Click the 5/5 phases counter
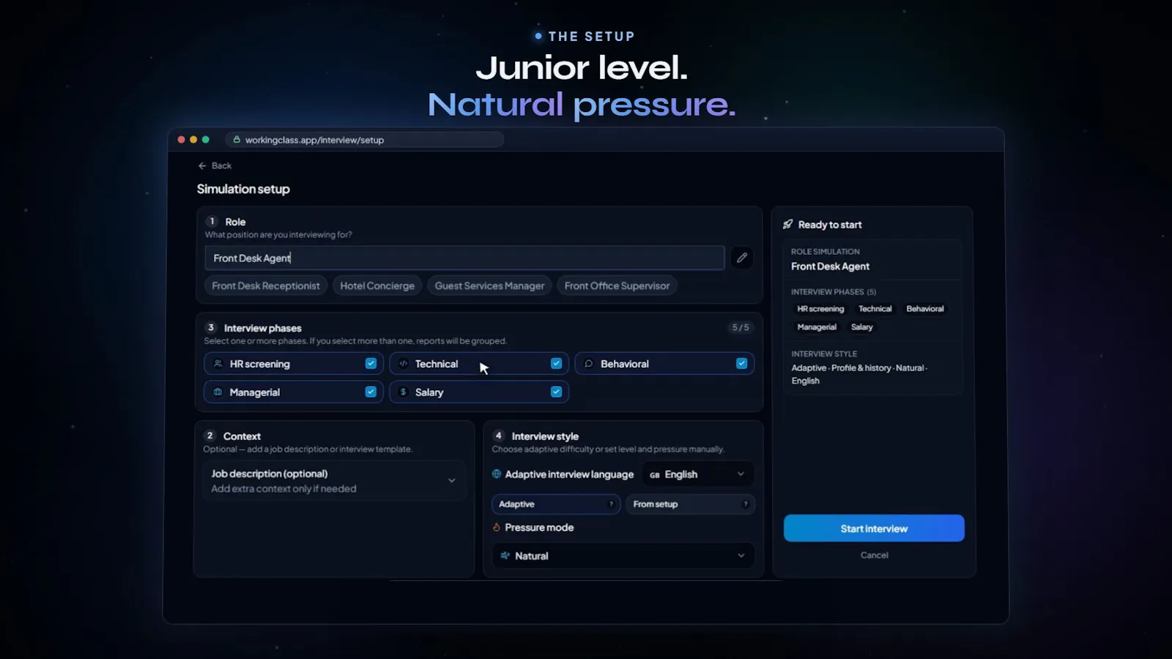Screen dimensions: 1172x659 click(x=741, y=327)
